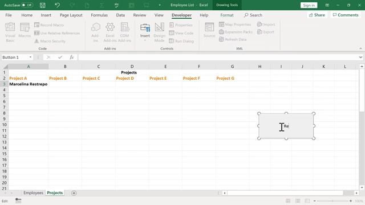The height and width of the screenshot is (205, 365).
Task: Open Ribbon Display Options icon
Action: tap(327, 5)
